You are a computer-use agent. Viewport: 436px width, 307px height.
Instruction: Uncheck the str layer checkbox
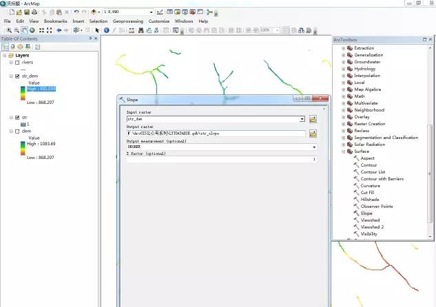click(17, 118)
